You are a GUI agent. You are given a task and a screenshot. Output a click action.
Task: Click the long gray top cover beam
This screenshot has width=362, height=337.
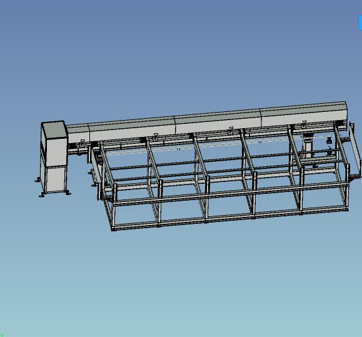[207, 122]
